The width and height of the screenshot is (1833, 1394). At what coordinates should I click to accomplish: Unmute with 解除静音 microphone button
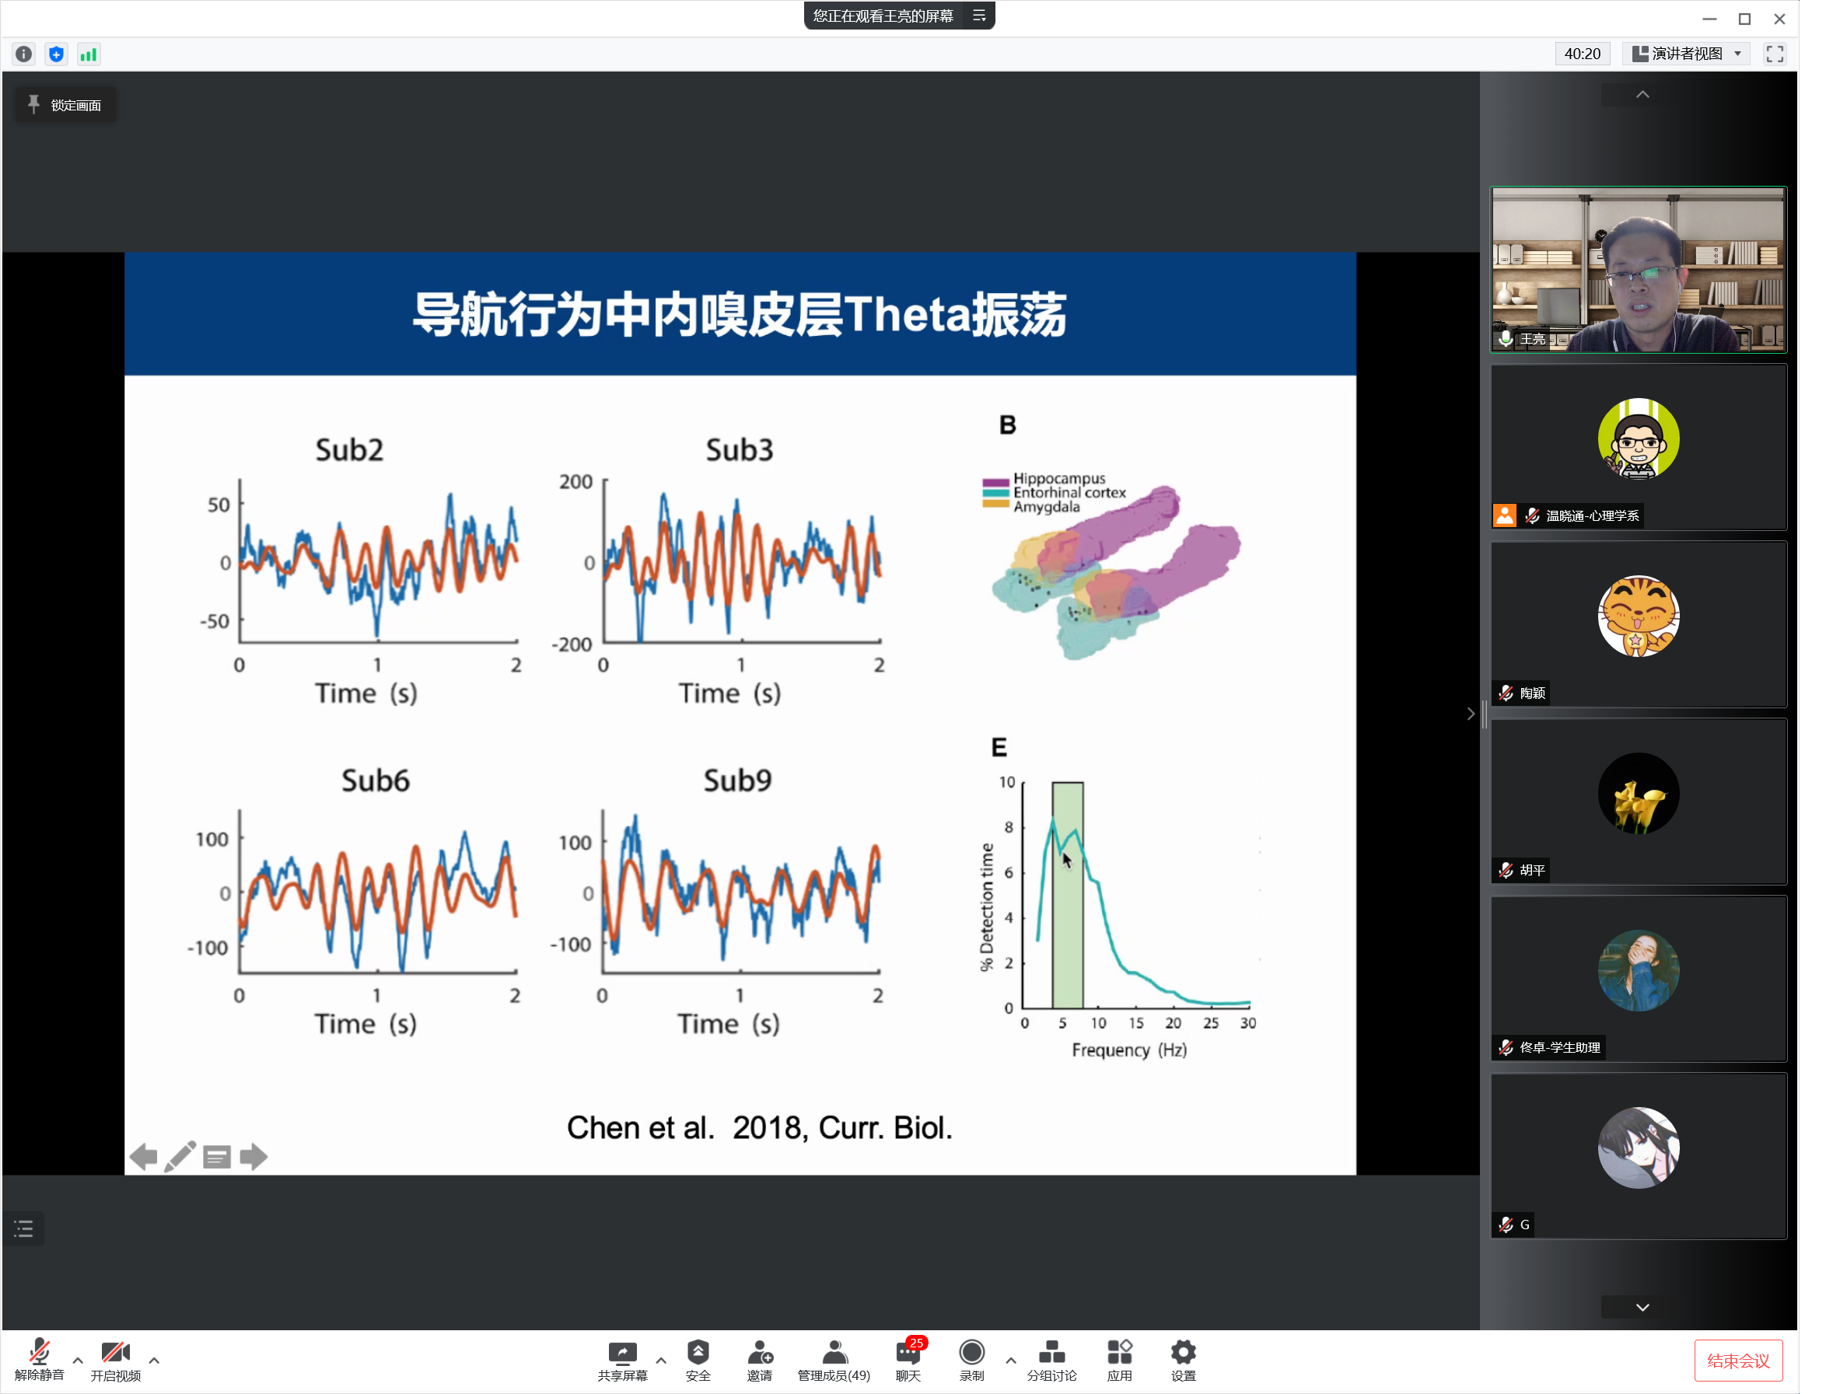coord(39,1359)
